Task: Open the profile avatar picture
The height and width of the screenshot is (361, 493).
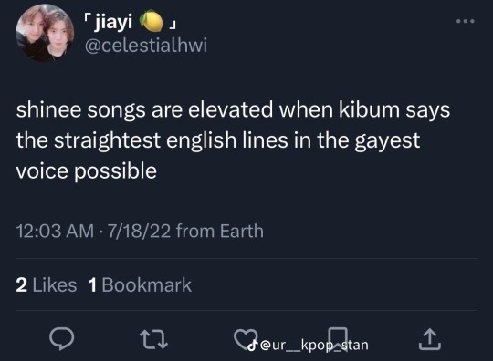Action: tap(45, 33)
